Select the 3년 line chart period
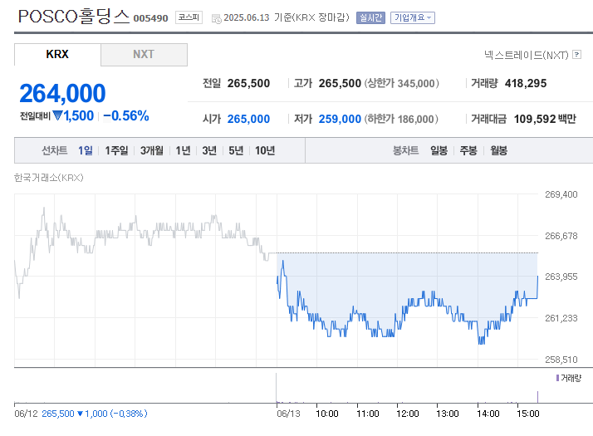Viewport: 593px width, 436px height. pos(209,150)
